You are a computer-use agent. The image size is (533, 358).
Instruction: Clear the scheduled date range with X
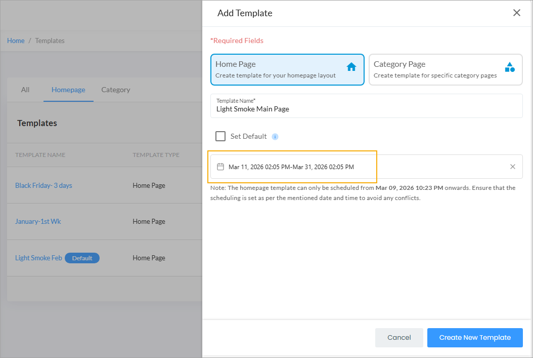512,167
